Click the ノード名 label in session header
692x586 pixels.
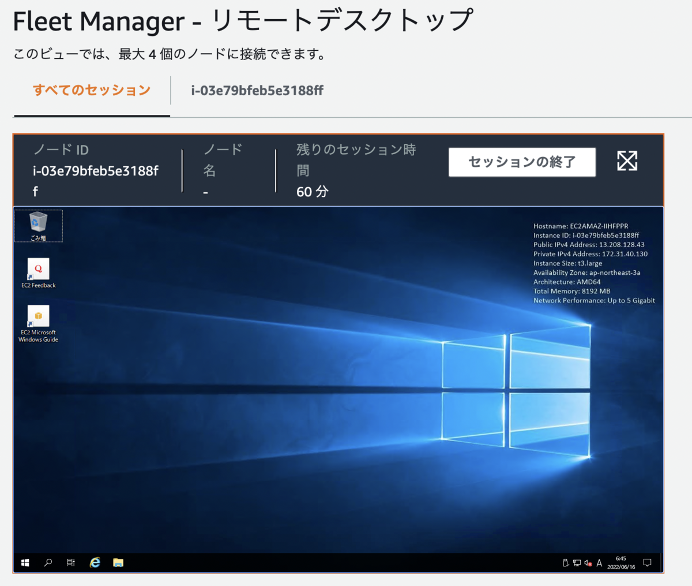[223, 160]
